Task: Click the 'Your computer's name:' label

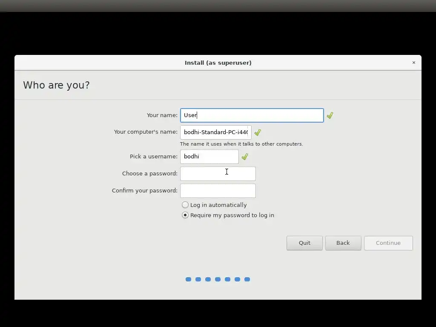Action: tap(146, 132)
